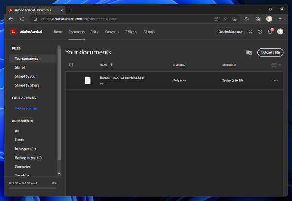Expand the Edit dropdown menu
The image size is (292, 201).
tap(94, 32)
